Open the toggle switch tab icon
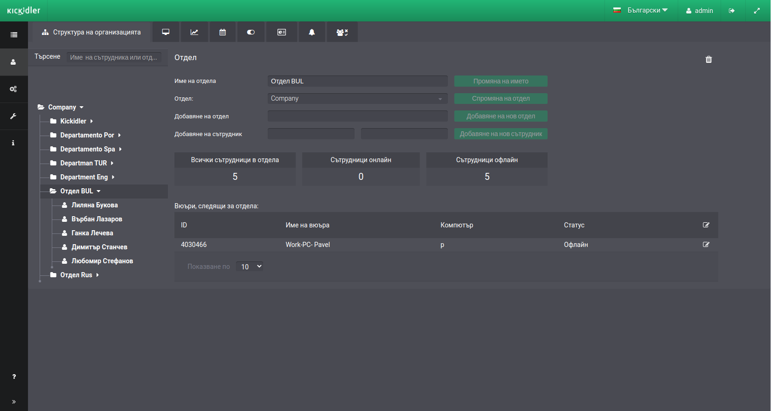This screenshot has width=771, height=411. click(x=251, y=32)
